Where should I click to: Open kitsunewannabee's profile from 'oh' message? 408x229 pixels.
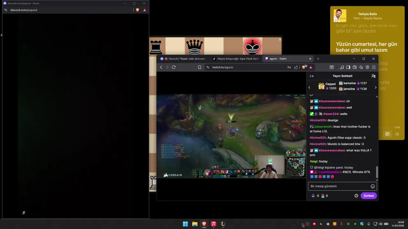click(332, 101)
